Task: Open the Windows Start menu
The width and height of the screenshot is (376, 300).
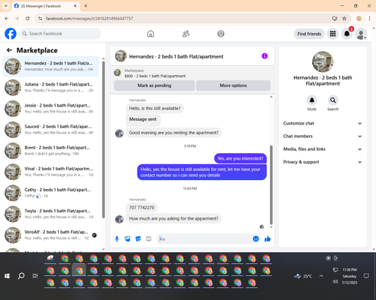Action: [x=7, y=276]
